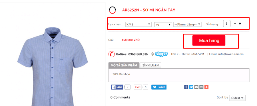Click the Google +1 button
The image size is (257, 106).
coord(138,87)
